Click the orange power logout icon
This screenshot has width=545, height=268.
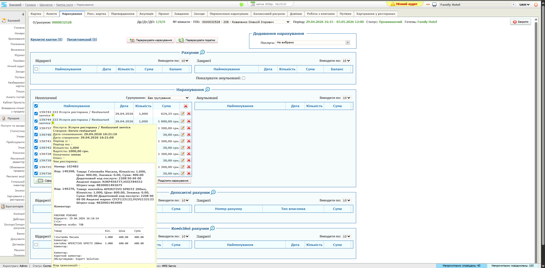[536, 5]
